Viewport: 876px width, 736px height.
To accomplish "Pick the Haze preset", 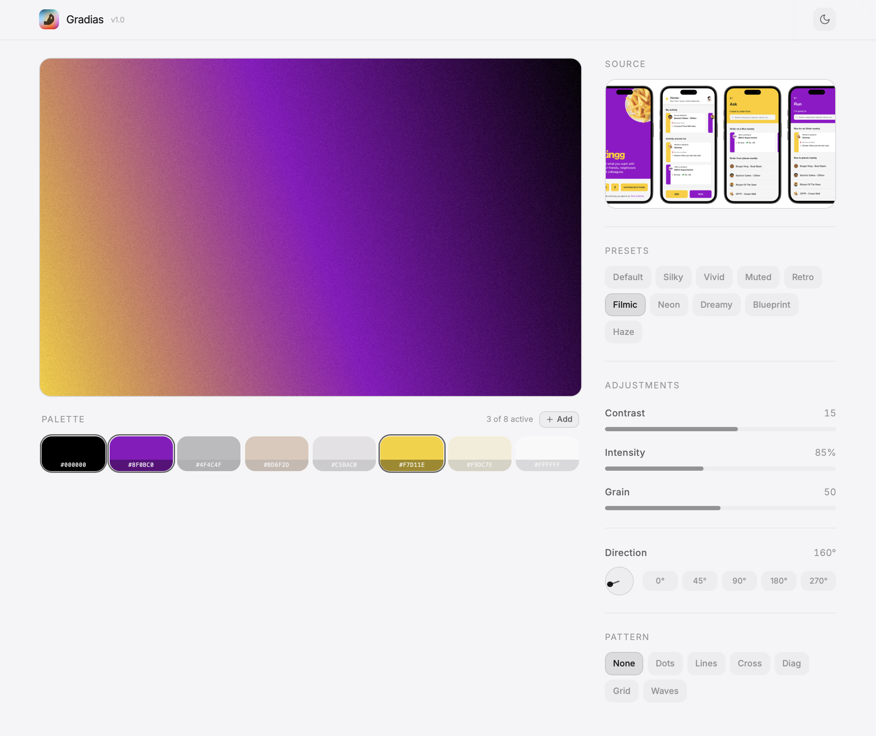I will [x=623, y=332].
